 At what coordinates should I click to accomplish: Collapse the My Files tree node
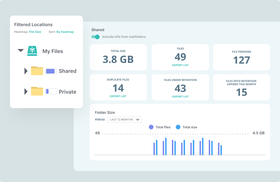click(21, 51)
